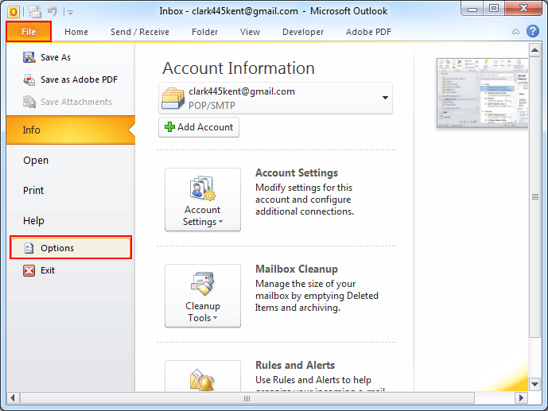Click the POP/SMTP account type text
The width and height of the screenshot is (548, 411).
tap(212, 106)
